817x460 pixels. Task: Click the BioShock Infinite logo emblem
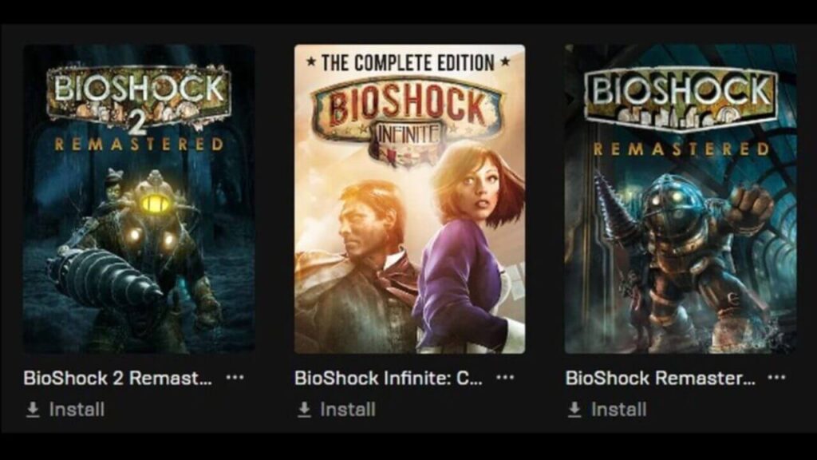point(408,120)
